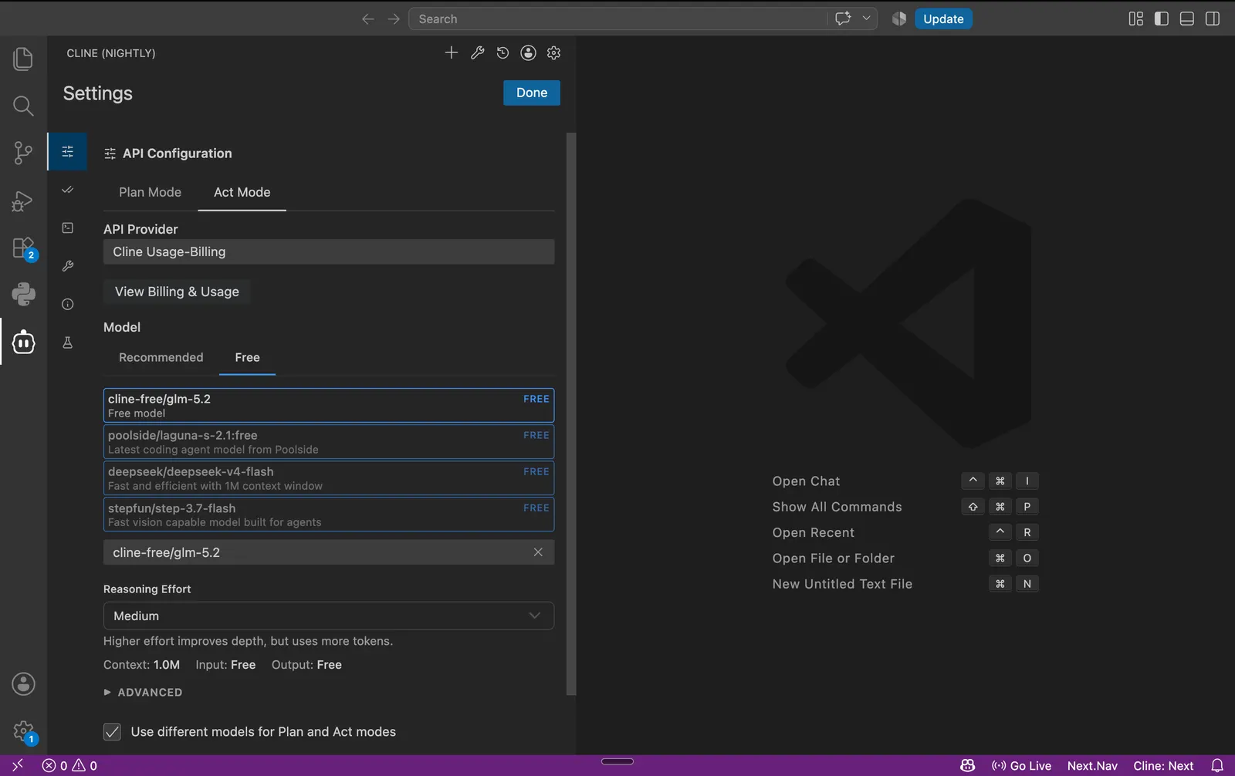Open Accounts icon in activity bar
The width and height of the screenshot is (1235, 776).
pyautogui.click(x=23, y=683)
